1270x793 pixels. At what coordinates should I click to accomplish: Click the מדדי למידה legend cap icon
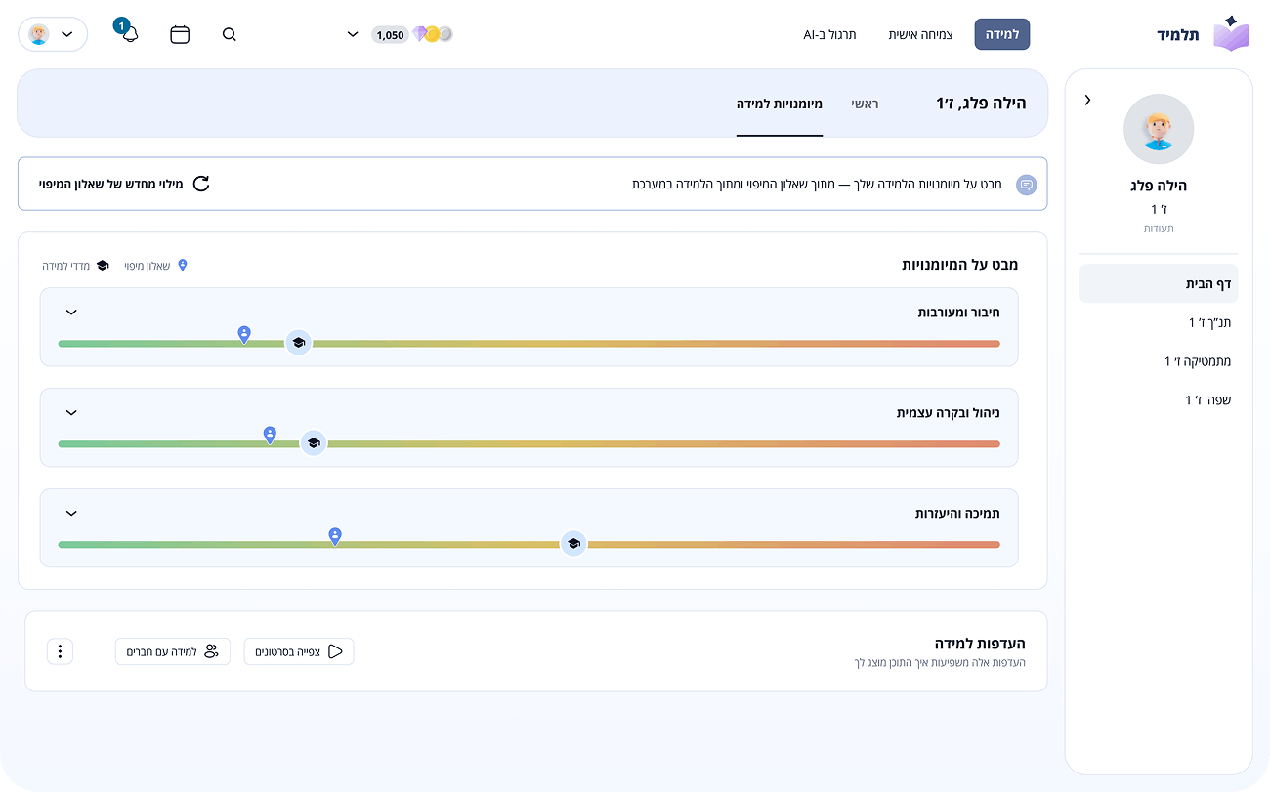103,266
